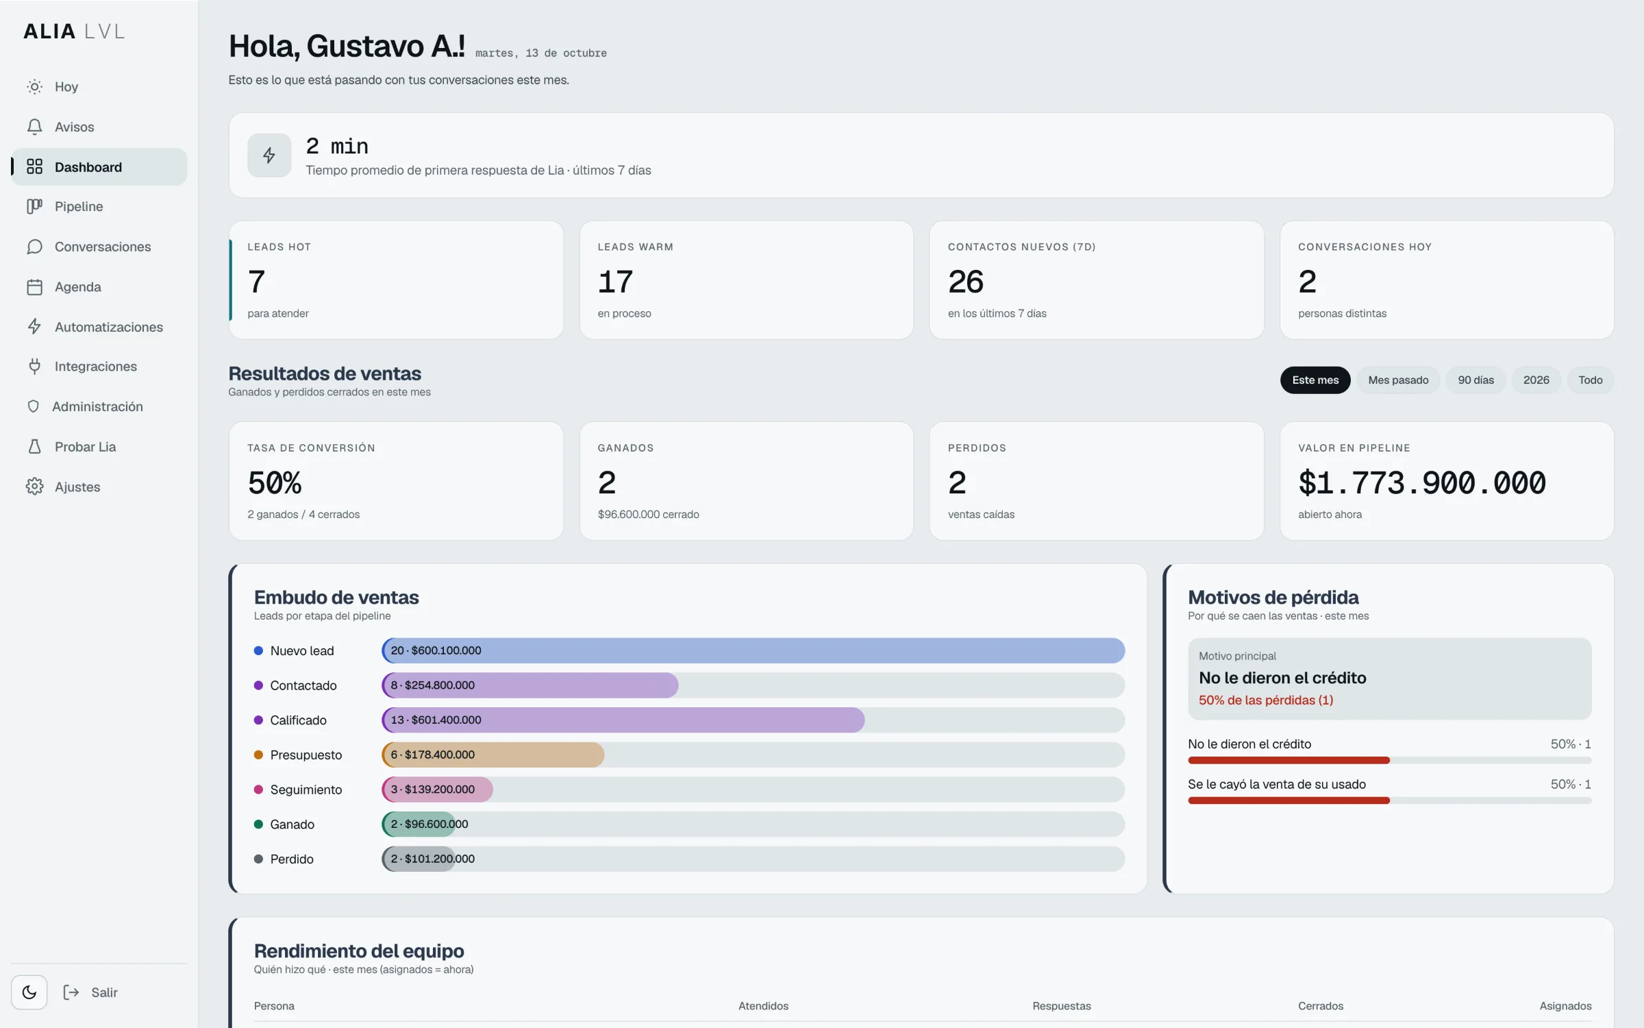Click the sun icon beside Hoy
Viewport: 1644px width, 1028px height.
[34, 87]
